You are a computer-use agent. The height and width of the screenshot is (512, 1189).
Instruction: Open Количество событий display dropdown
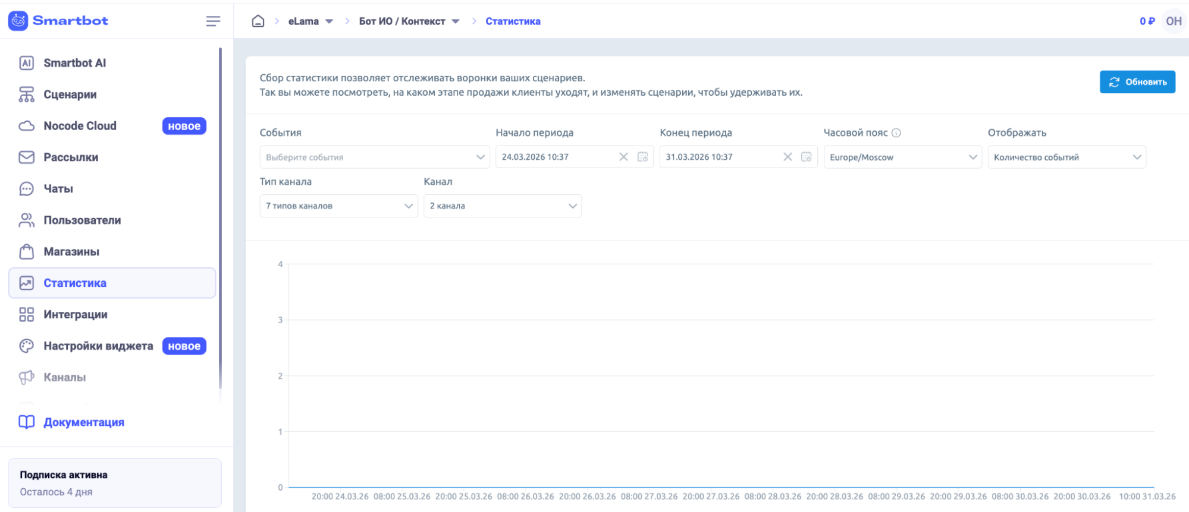pos(1066,157)
